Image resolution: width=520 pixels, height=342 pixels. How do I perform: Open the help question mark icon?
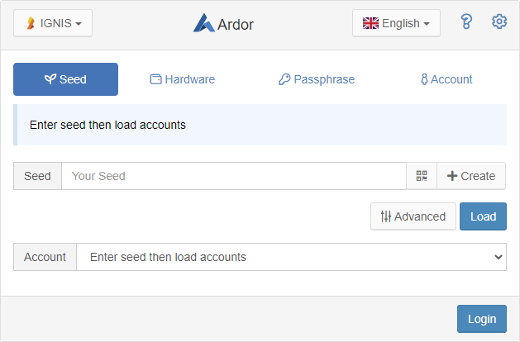(466, 21)
